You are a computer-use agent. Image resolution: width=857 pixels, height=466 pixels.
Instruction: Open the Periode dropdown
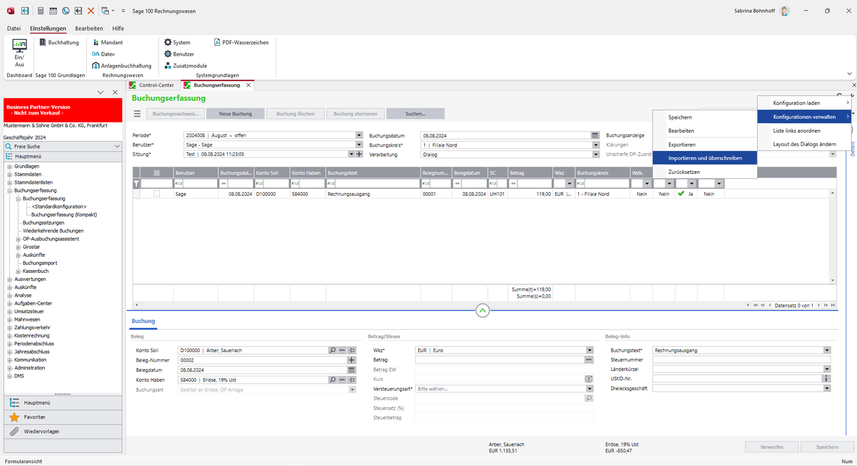359,136
